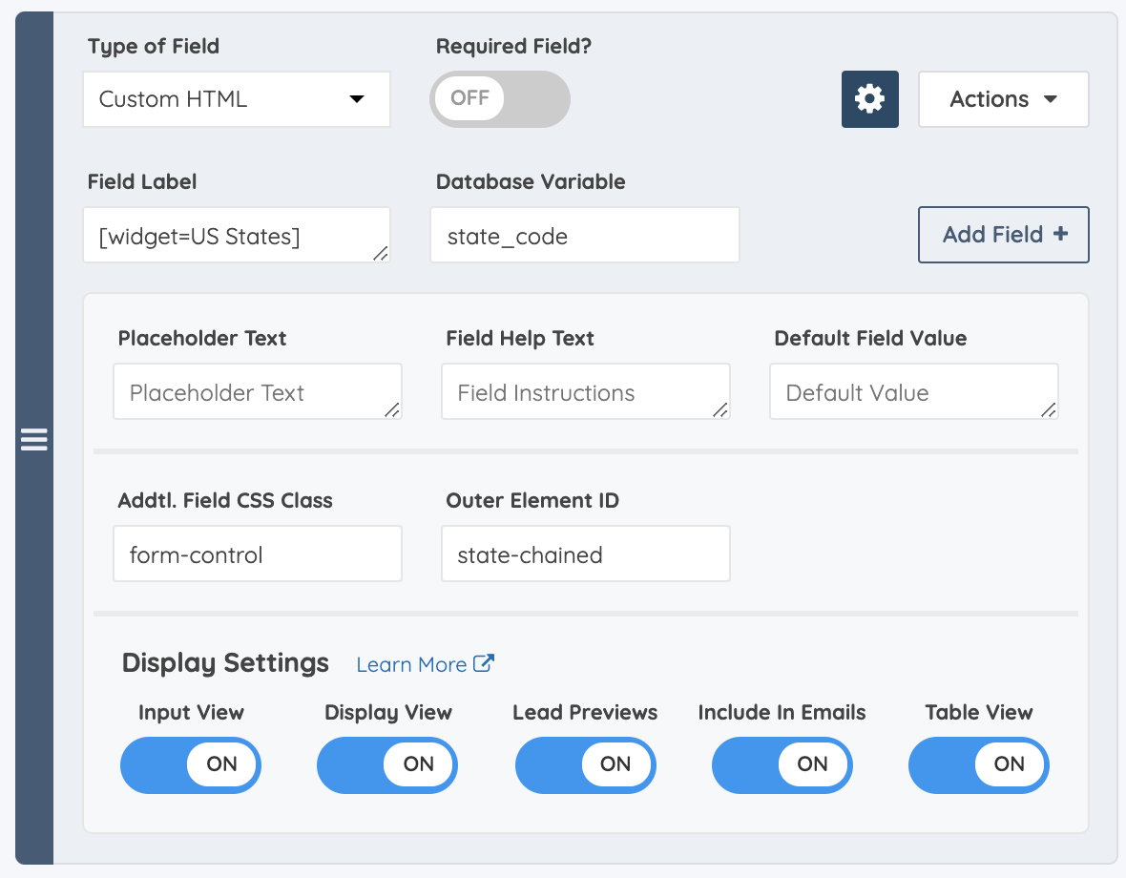Viewport: 1126px width, 878px height.
Task: Toggle the Required Field switch
Action: click(x=499, y=99)
